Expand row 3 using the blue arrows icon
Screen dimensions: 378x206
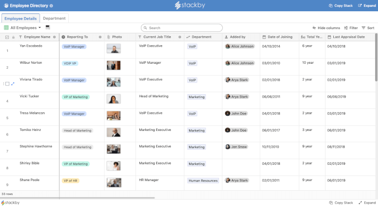click(13, 84)
